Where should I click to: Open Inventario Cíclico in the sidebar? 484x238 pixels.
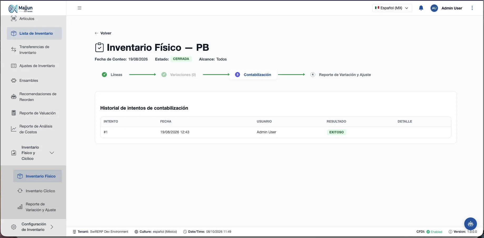coord(37,191)
